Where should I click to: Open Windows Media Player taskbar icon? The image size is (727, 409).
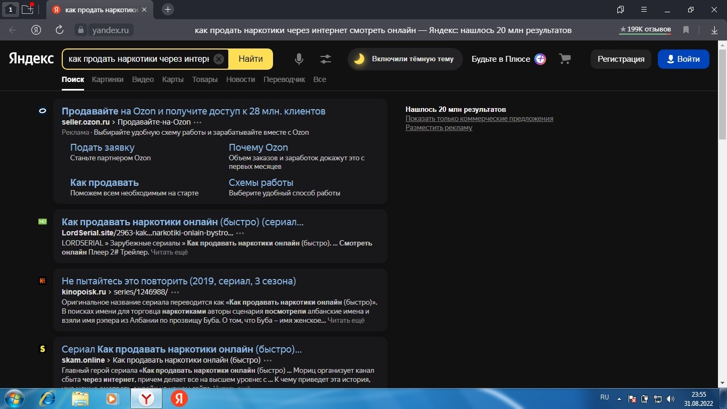112,398
